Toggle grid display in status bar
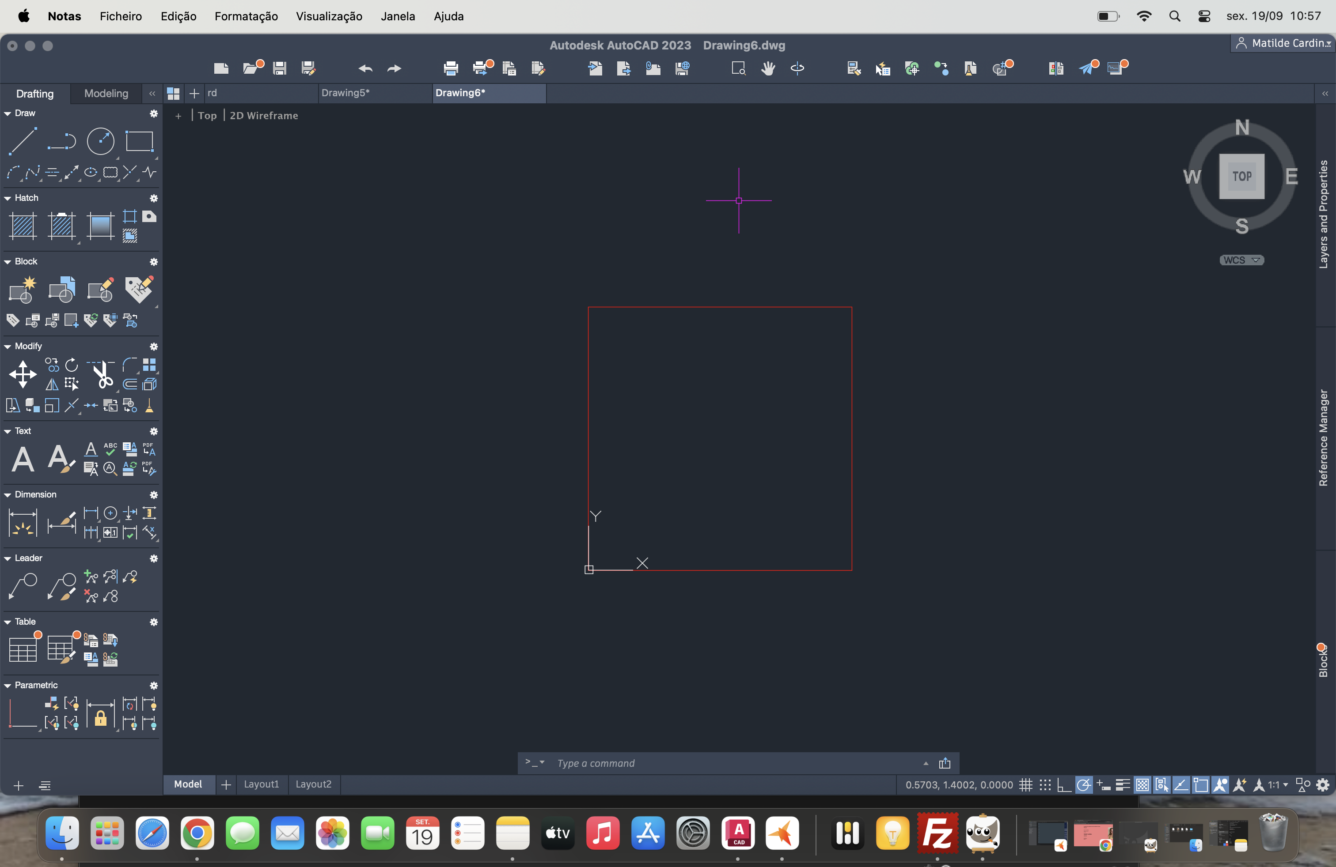 click(1026, 785)
